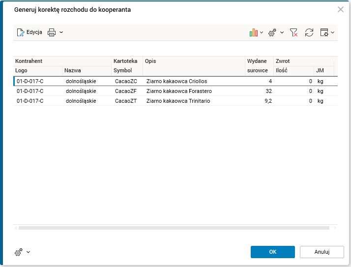
Task: Open the bar chart analysis icon
Action: tap(254, 32)
